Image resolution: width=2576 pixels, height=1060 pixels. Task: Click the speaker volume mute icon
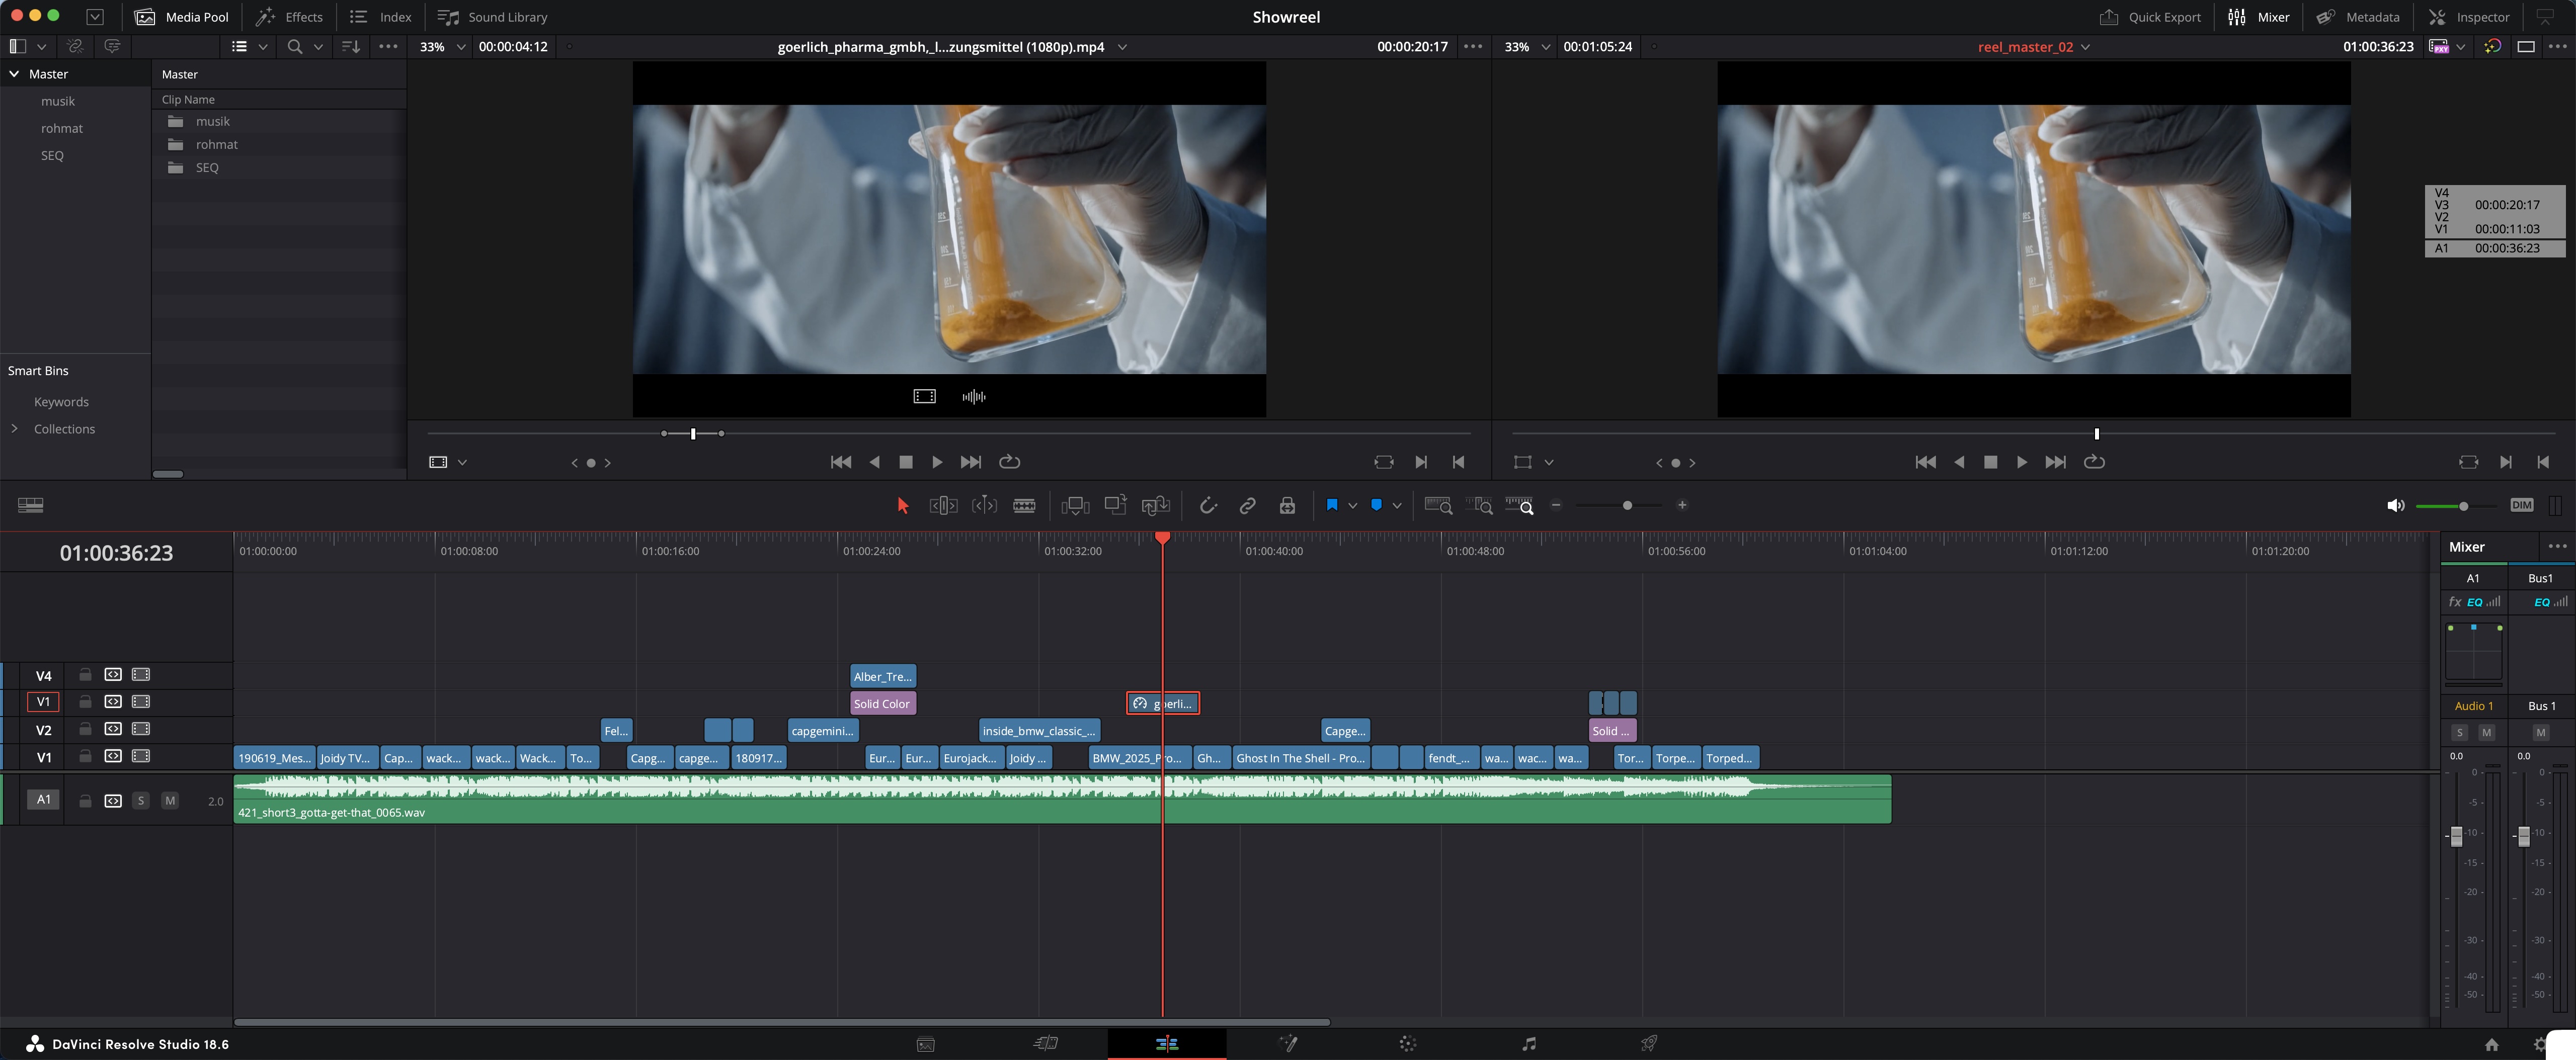2395,505
